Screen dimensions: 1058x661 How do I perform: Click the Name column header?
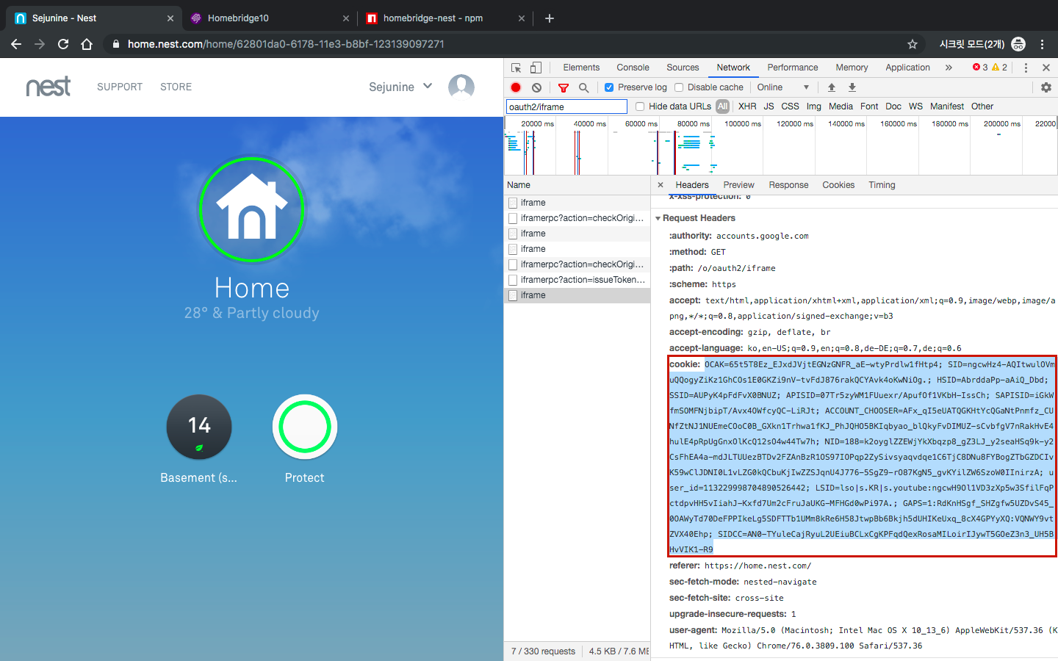[577, 185]
